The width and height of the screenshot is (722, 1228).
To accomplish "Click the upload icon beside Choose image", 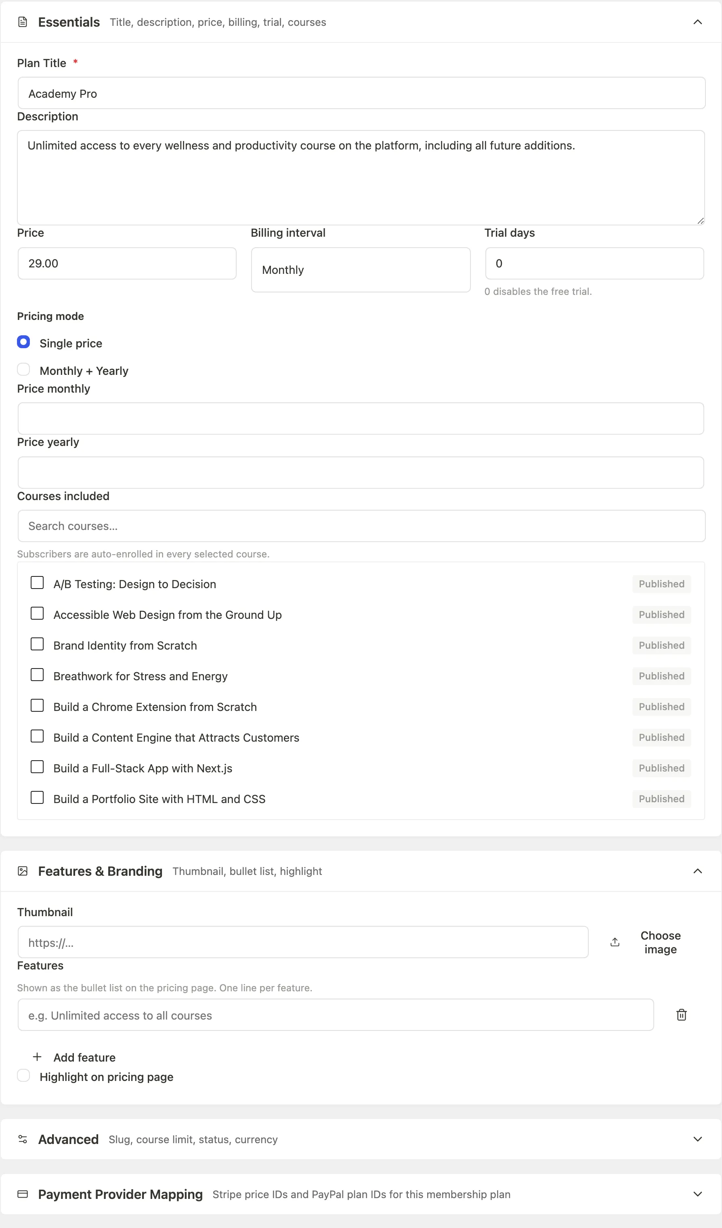I will coord(615,942).
